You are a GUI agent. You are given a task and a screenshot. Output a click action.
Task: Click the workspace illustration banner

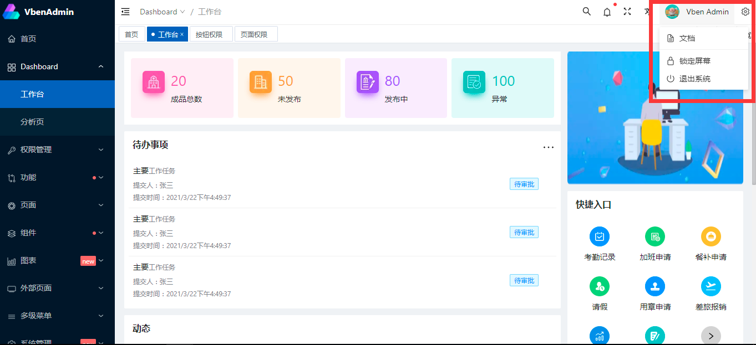655,118
